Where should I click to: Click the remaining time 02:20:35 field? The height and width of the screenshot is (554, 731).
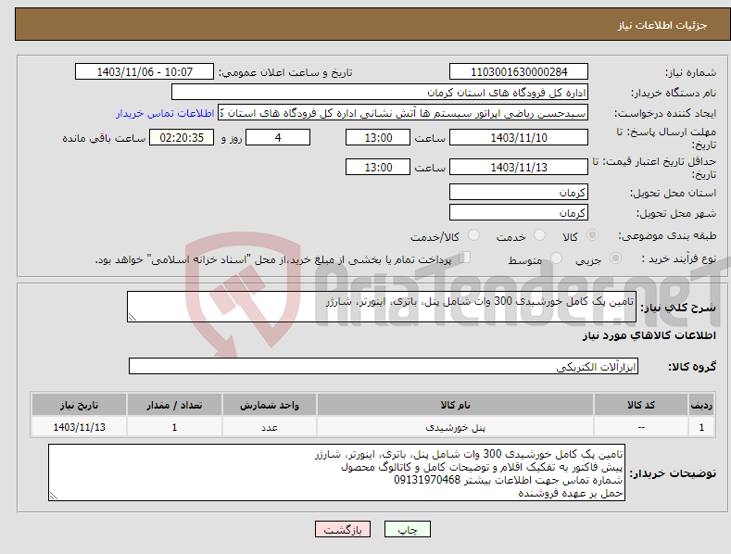pos(182,137)
